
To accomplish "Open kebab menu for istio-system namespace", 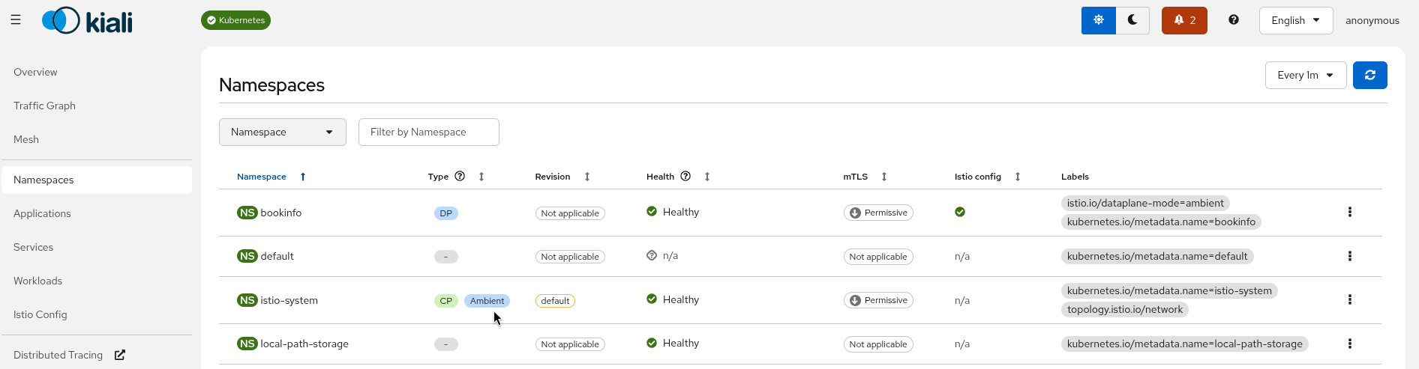I will [x=1349, y=300].
